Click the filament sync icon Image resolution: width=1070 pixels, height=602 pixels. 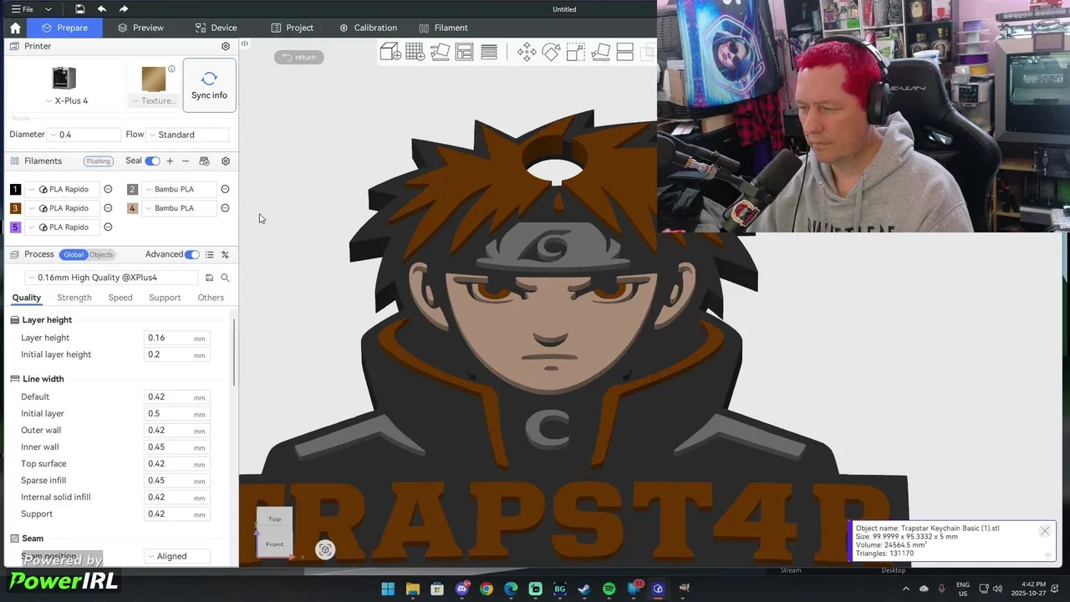(x=205, y=161)
